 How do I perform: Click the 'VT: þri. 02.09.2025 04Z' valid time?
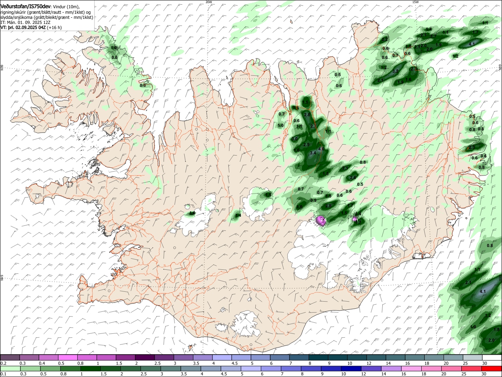[x=23, y=27]
